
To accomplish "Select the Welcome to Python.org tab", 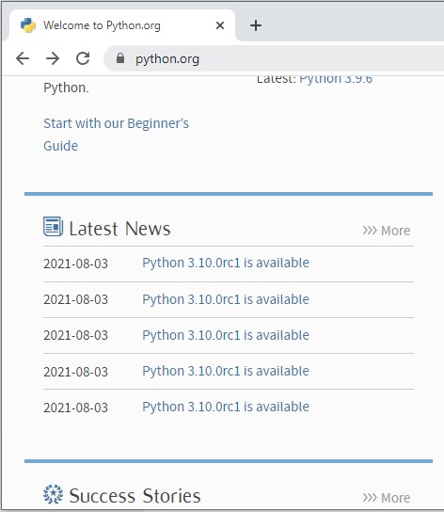I will click(x=122, y=25).
